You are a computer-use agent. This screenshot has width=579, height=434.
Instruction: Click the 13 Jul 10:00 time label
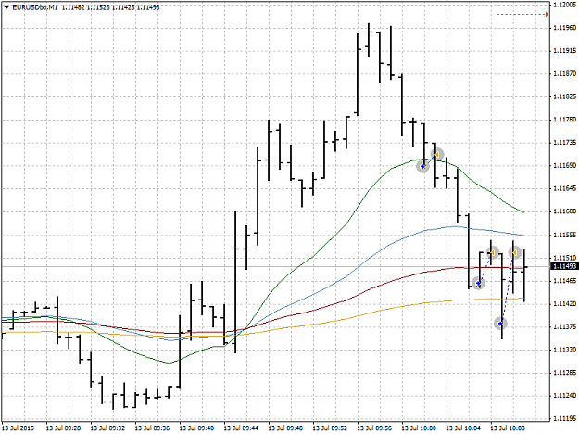click(419, 428)
